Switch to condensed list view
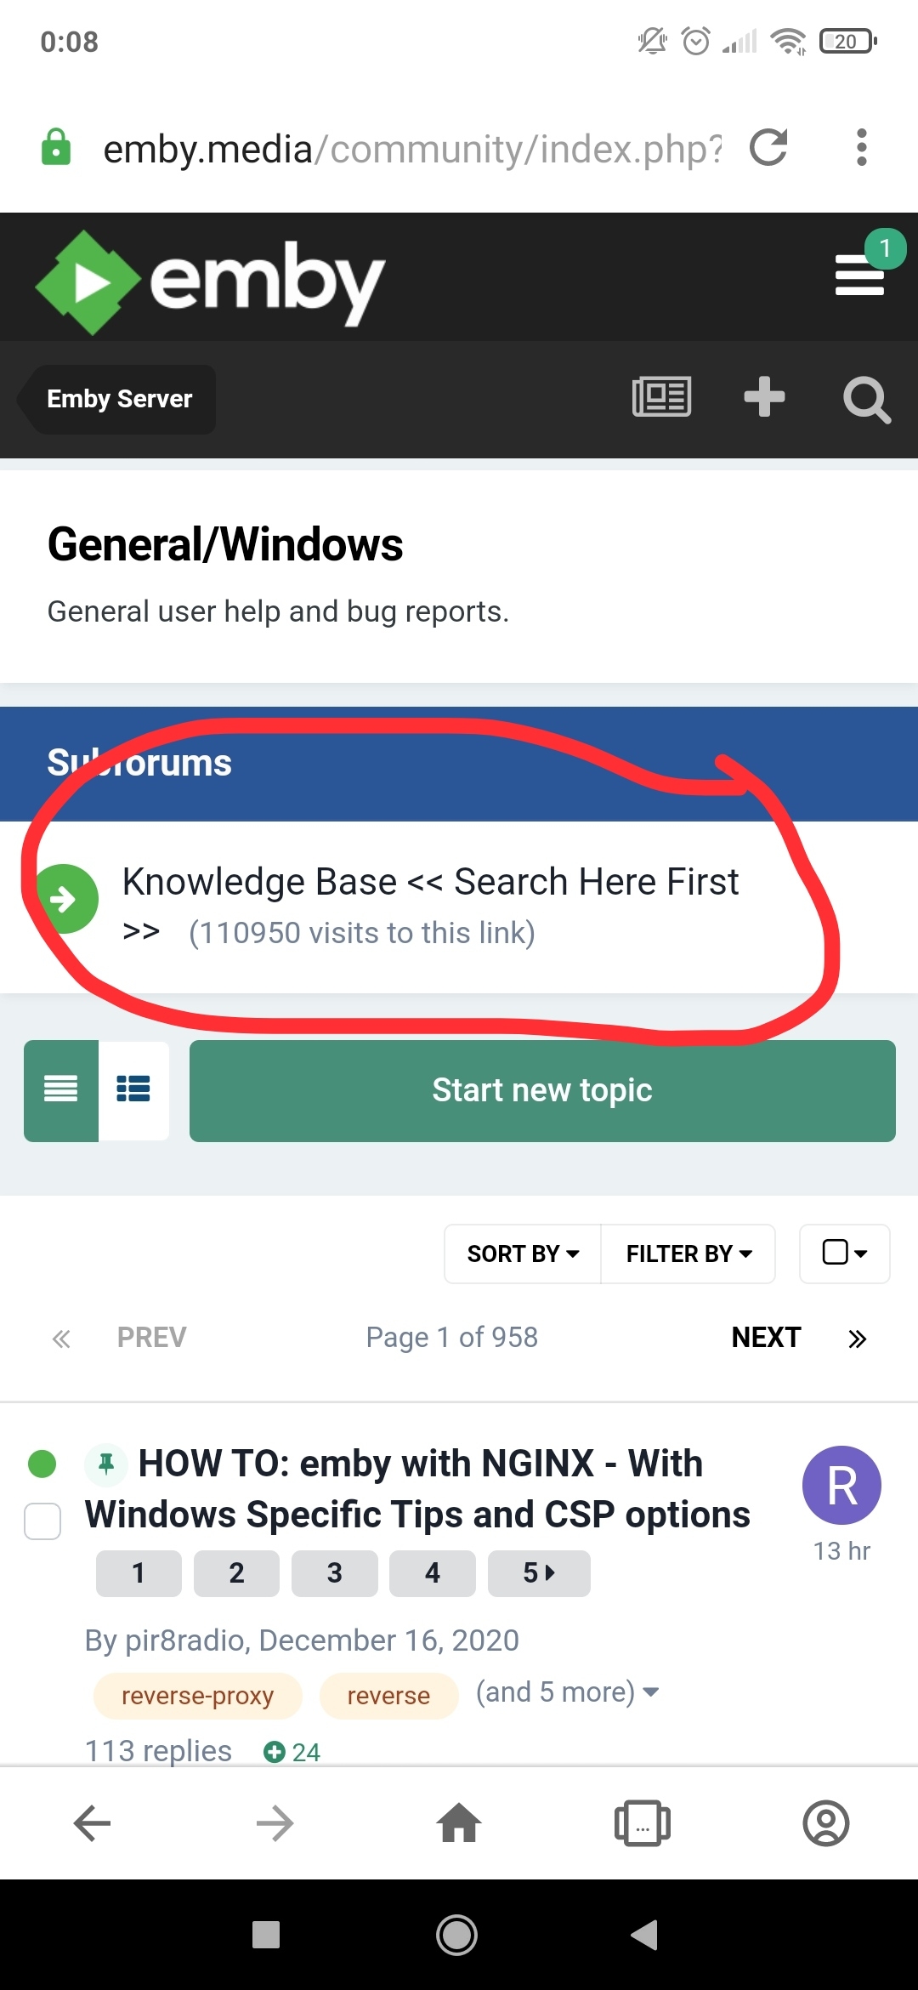918x1990 pixels. [61, 1089]
